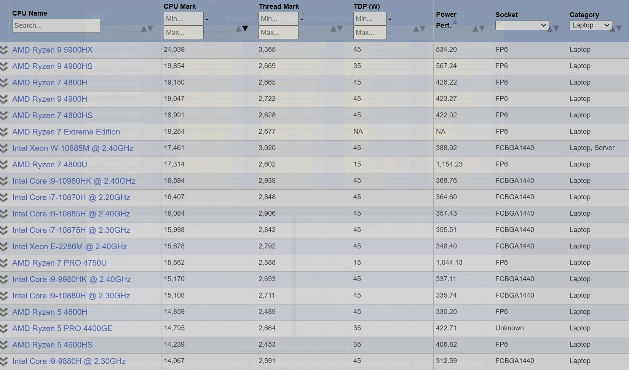Open AMD Ryzen 7 Extreme Edition link
Screen dimensions: 629x370
(x=66, y=132)
